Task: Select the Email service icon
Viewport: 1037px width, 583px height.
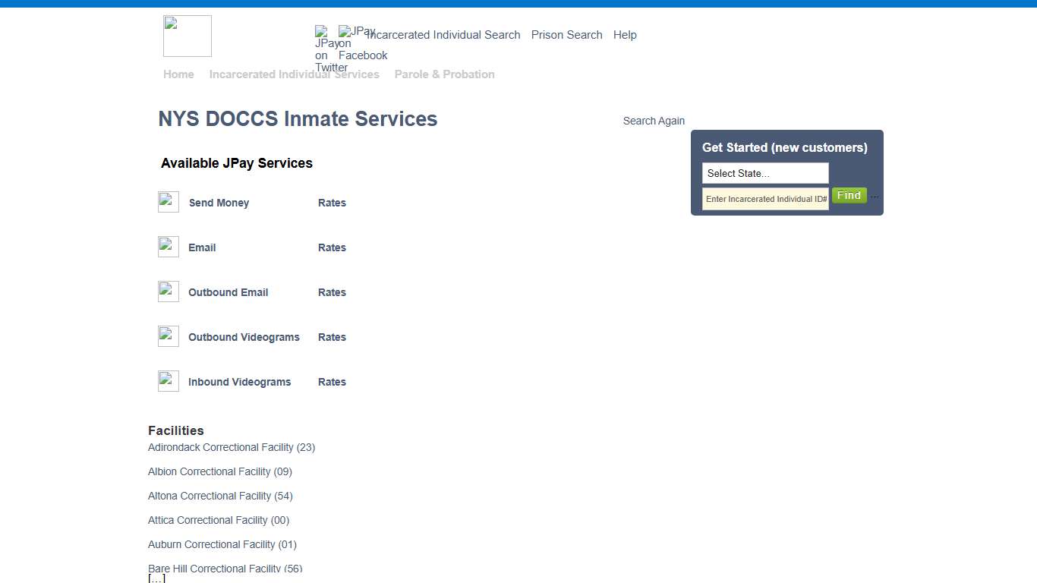Action: click(x=168, y=246)
